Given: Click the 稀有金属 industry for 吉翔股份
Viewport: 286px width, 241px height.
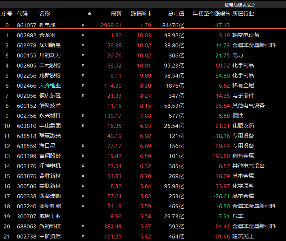Looking at the screenshot, I should 243,156.
